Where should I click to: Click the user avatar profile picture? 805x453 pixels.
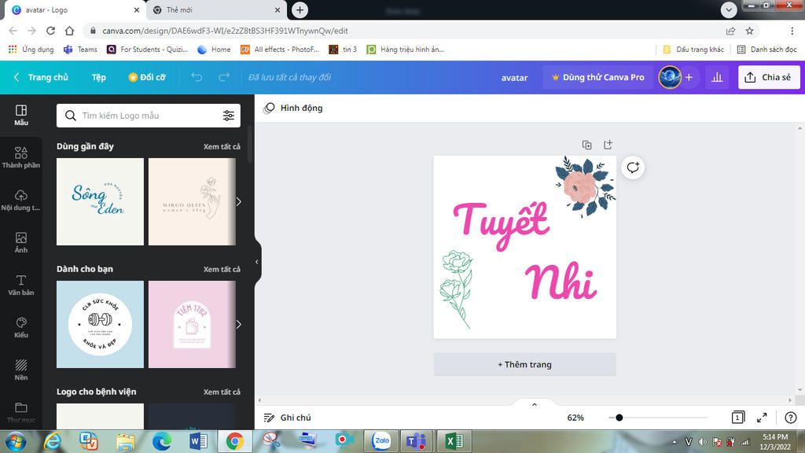[670, 77]
